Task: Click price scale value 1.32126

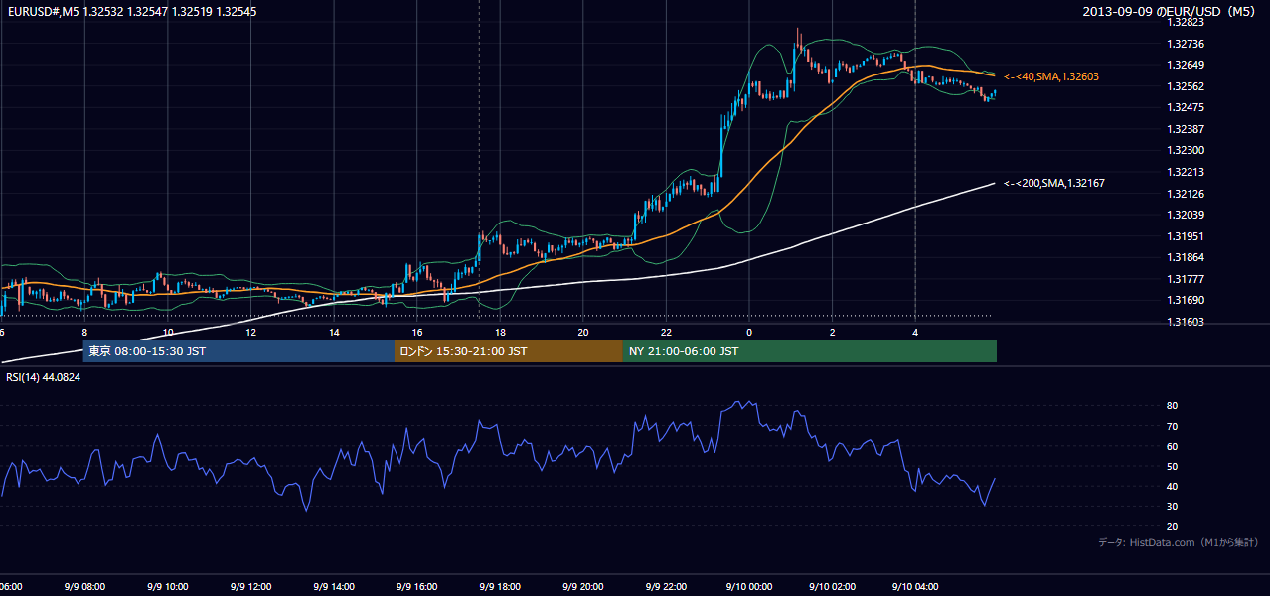Action: [1185, 194]
